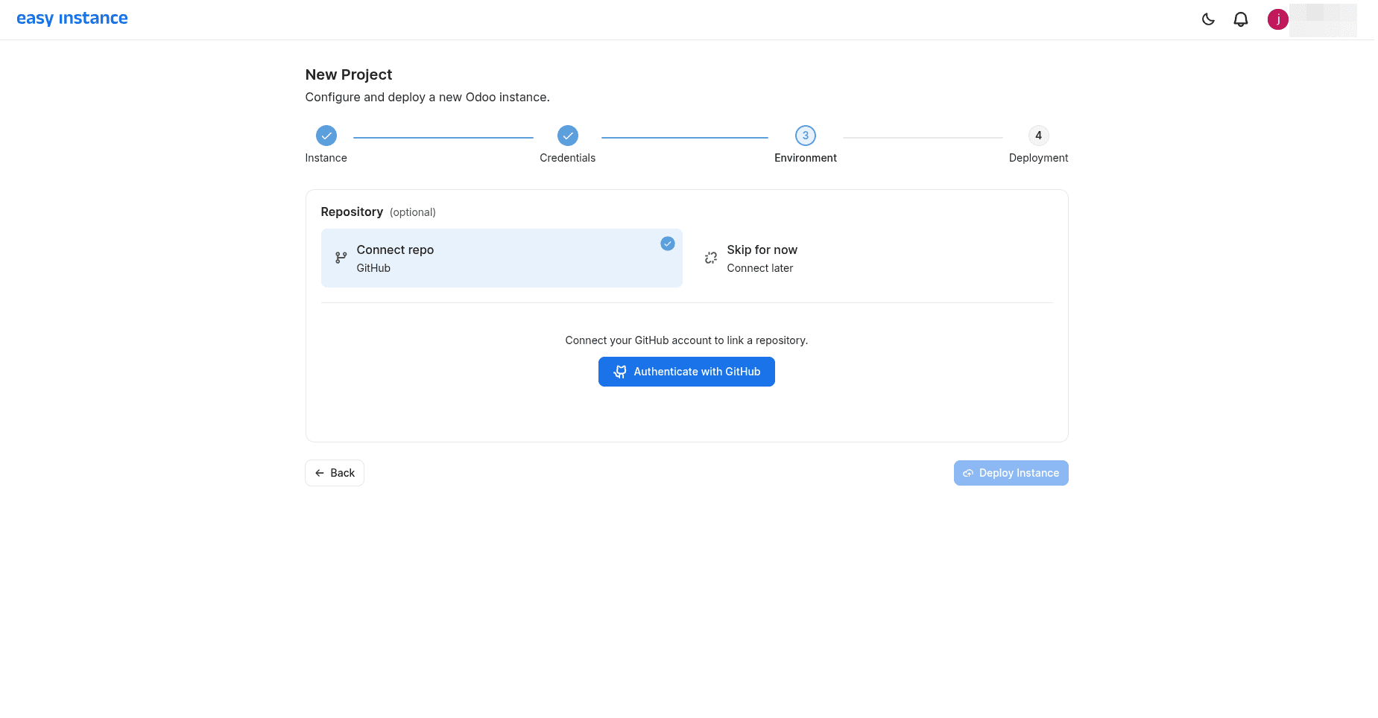Go to the completed Instance step
Screen dimensions: 1378x718
tap(326, 136)
